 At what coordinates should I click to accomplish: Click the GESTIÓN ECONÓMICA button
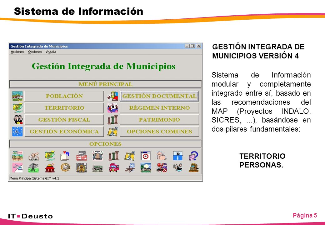(64, 131)
